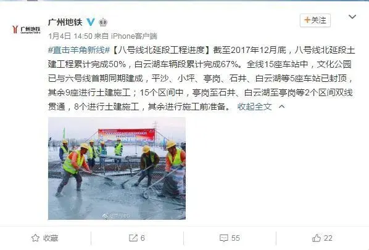Click the blue V verification badge
The height and width of the screenshot is (250, 369).
coord(90,22)
